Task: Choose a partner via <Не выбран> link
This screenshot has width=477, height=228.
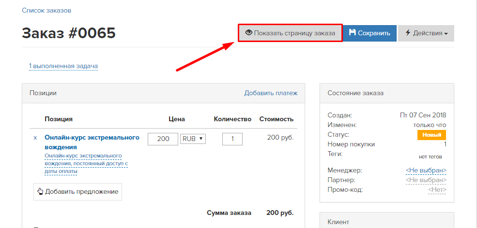Action: click(426, 180)
